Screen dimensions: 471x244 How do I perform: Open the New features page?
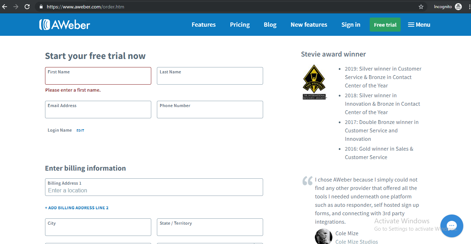309,25
